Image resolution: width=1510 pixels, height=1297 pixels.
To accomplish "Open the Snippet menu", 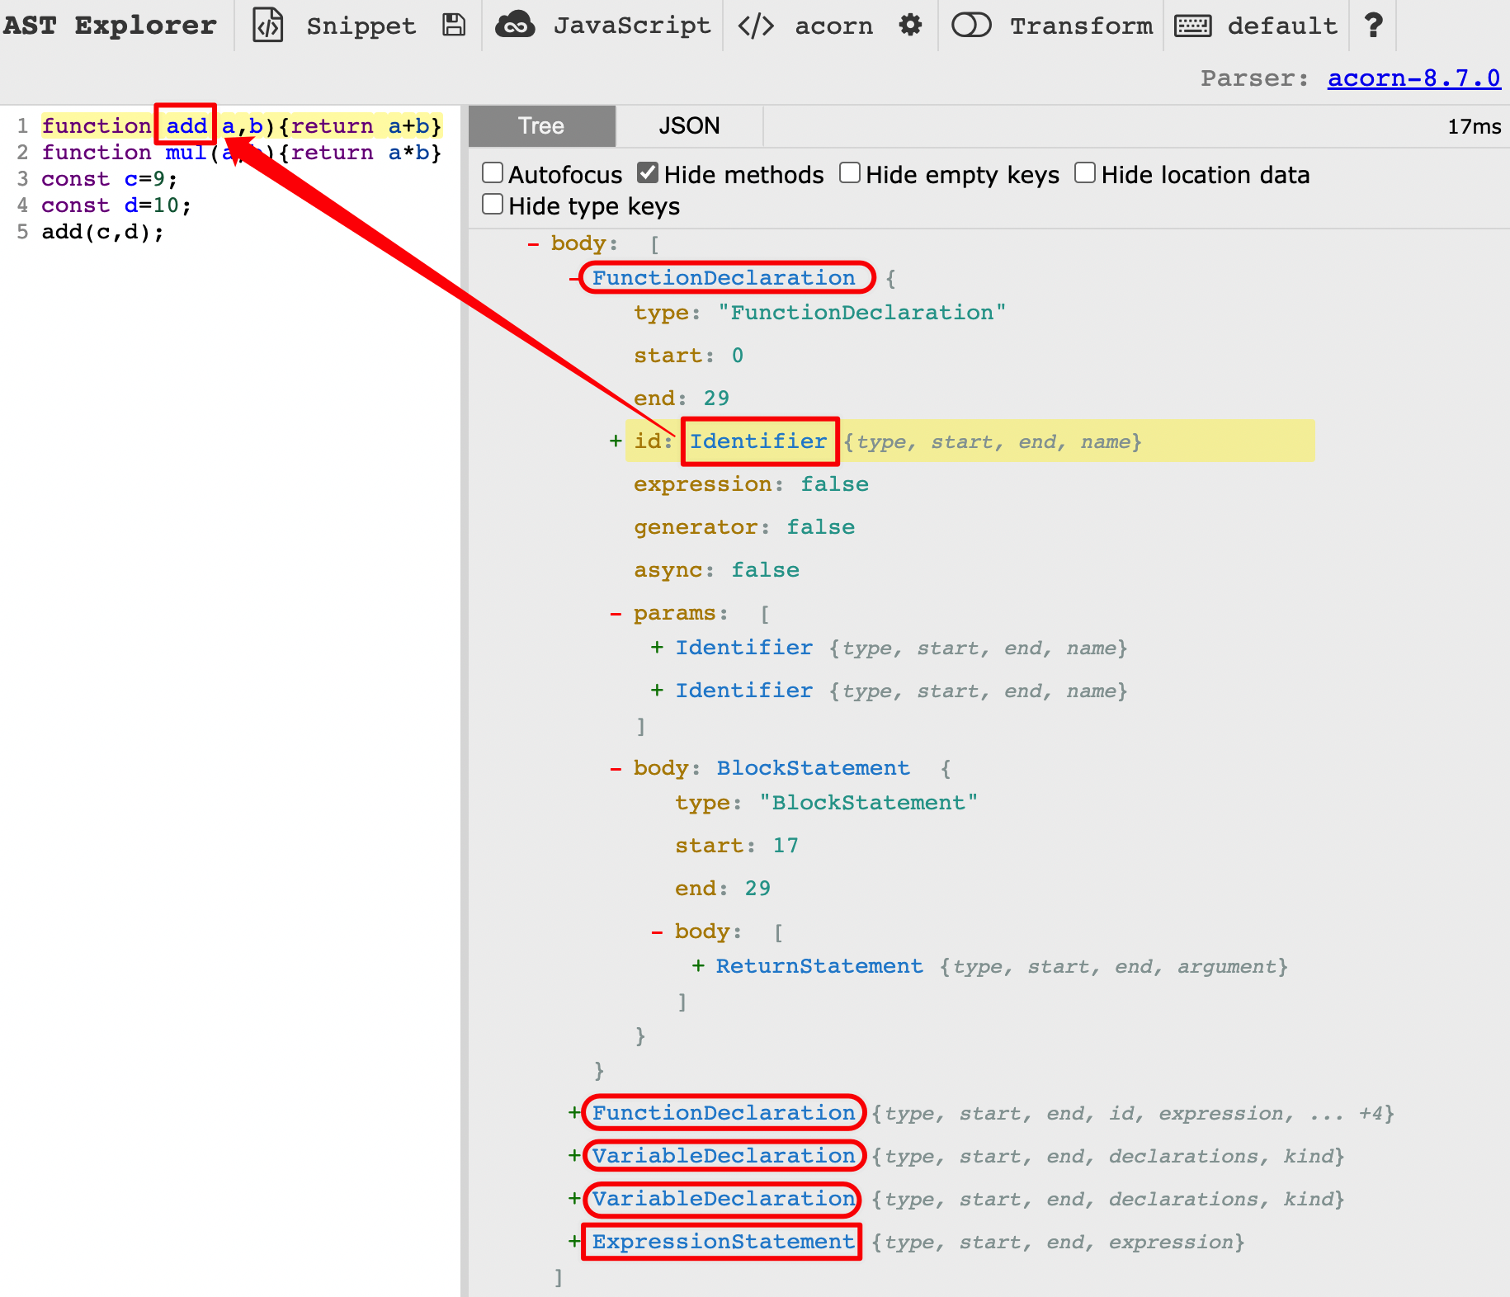I will coord(361,26).
